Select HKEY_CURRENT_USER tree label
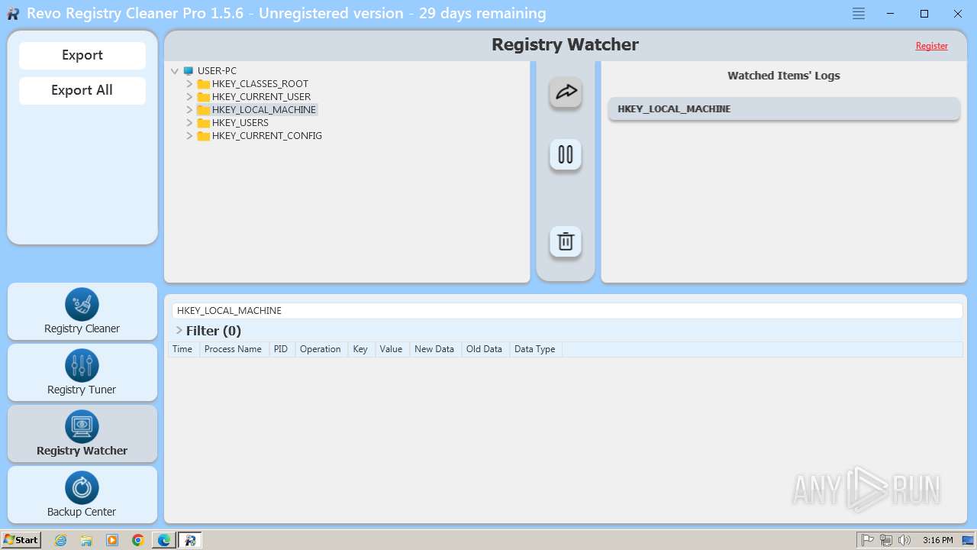This screenshot has height=550, width=977. (261, 97)
